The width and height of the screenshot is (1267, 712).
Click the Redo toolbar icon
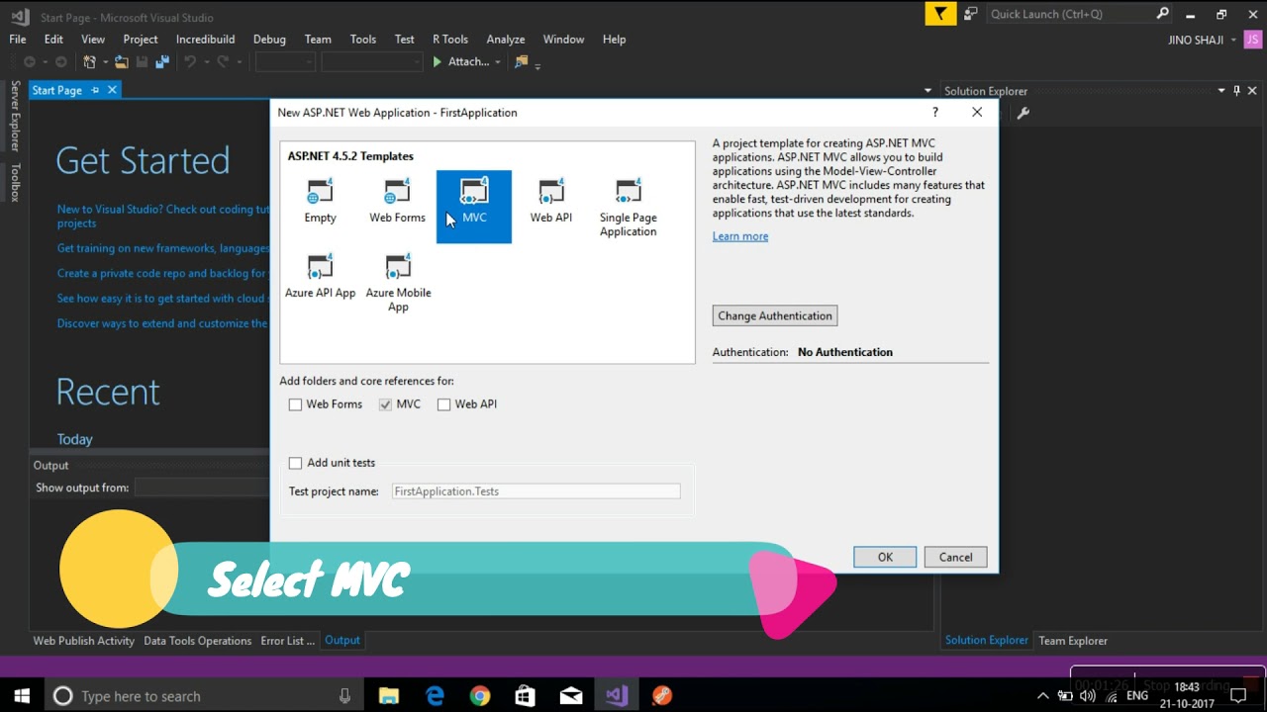point(223,62)
